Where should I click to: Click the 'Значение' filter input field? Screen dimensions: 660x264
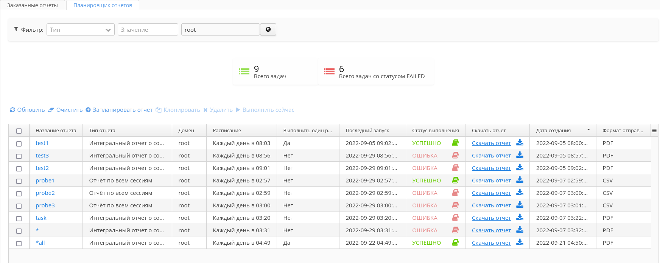(x=148, y=30)
